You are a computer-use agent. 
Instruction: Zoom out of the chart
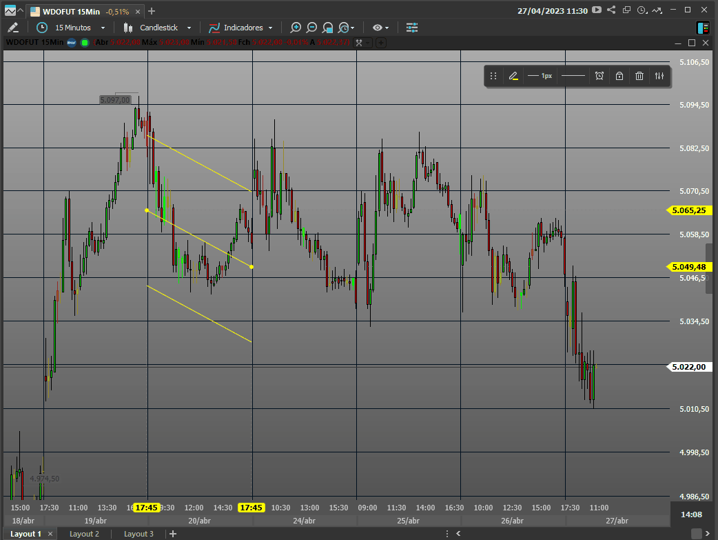pyautogui.click(x=312, y=28)
